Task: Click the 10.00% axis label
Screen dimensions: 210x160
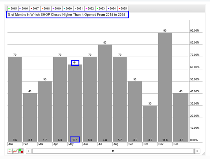Action: pos(195,128)
